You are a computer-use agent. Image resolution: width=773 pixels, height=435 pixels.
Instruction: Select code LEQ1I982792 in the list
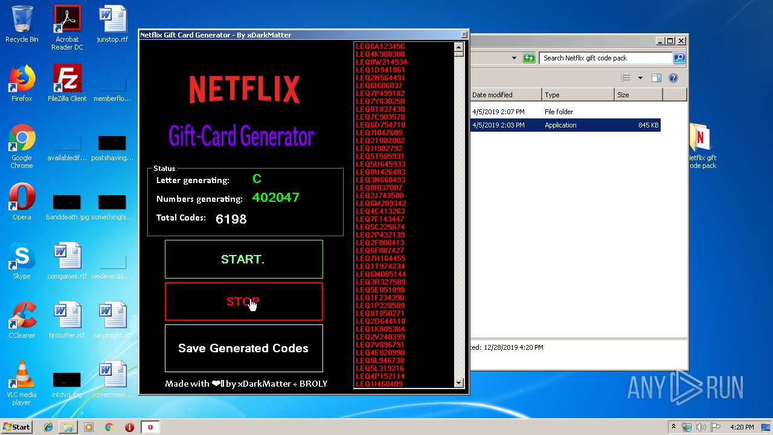[379, 149]
